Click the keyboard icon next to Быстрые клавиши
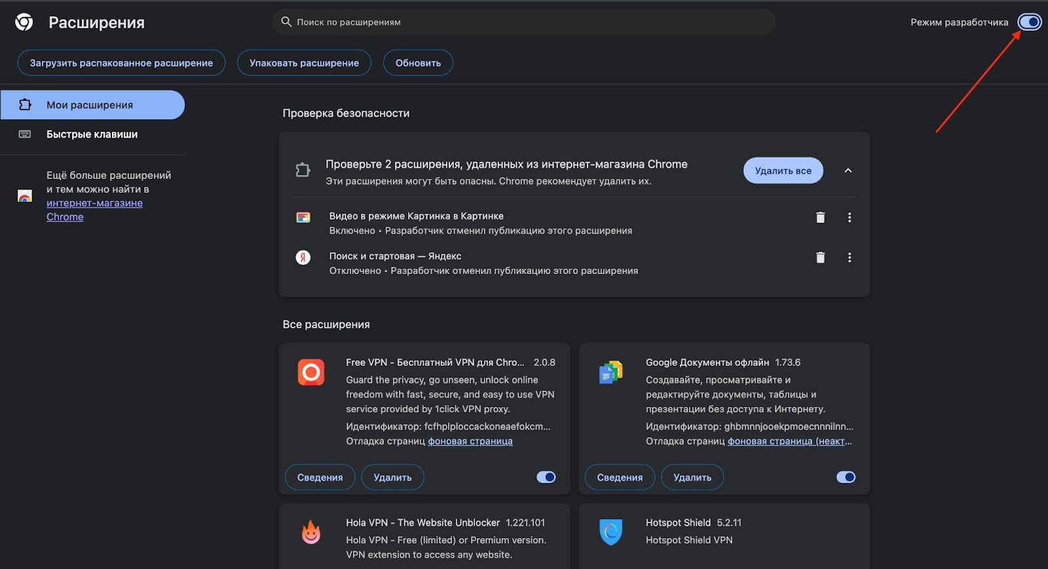1048x569 pixels. (x=25, y=134)
